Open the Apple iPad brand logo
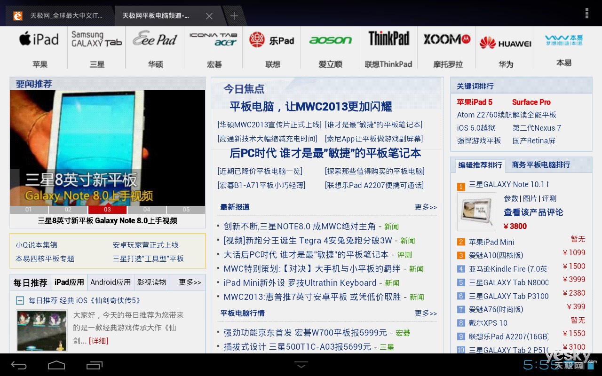This screenshot has height=376, width=602. 39,39
